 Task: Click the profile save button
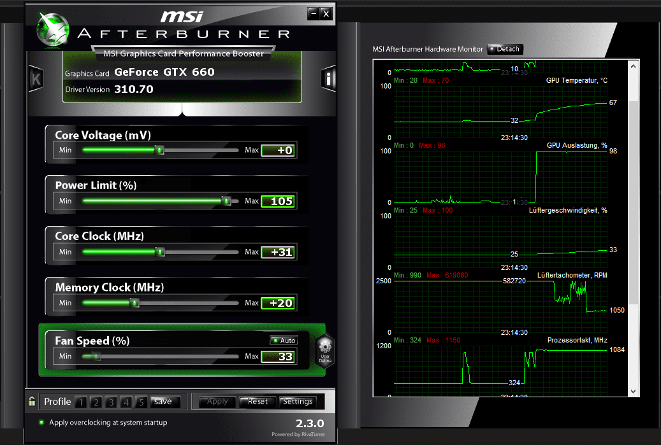pos(165,402)
